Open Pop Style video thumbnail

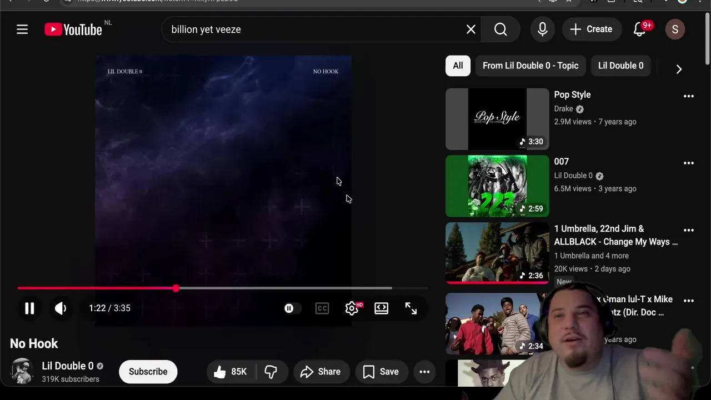(497, 119)
